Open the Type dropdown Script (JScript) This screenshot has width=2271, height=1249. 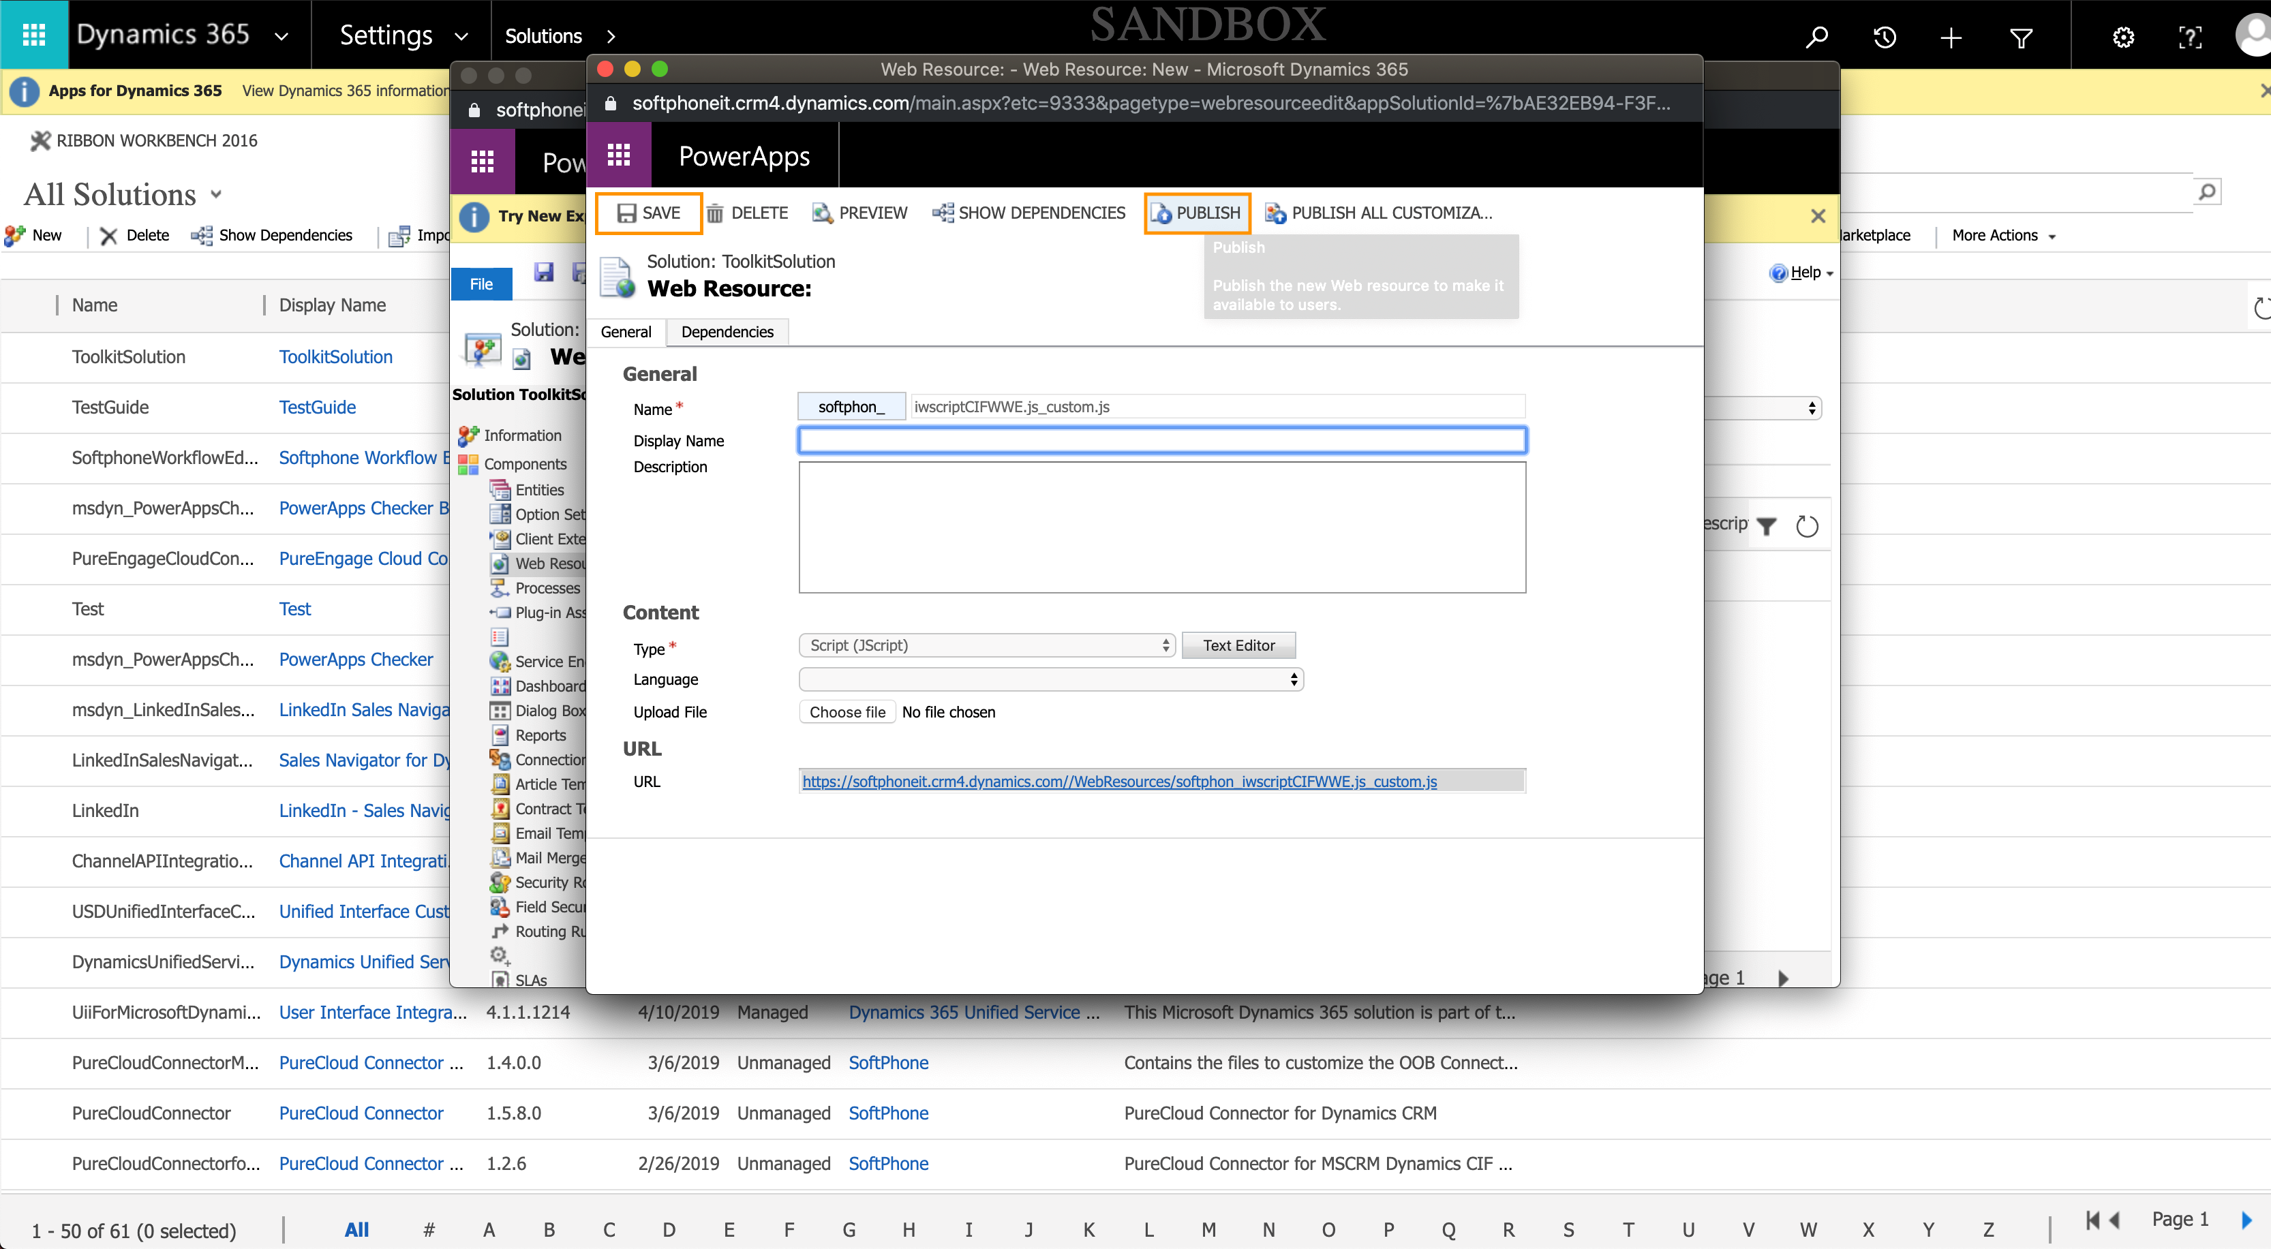pyautogui.click(x=986, y=645)
